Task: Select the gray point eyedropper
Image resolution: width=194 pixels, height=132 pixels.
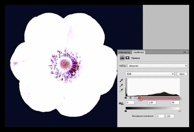Action: [x=121, y=85]
